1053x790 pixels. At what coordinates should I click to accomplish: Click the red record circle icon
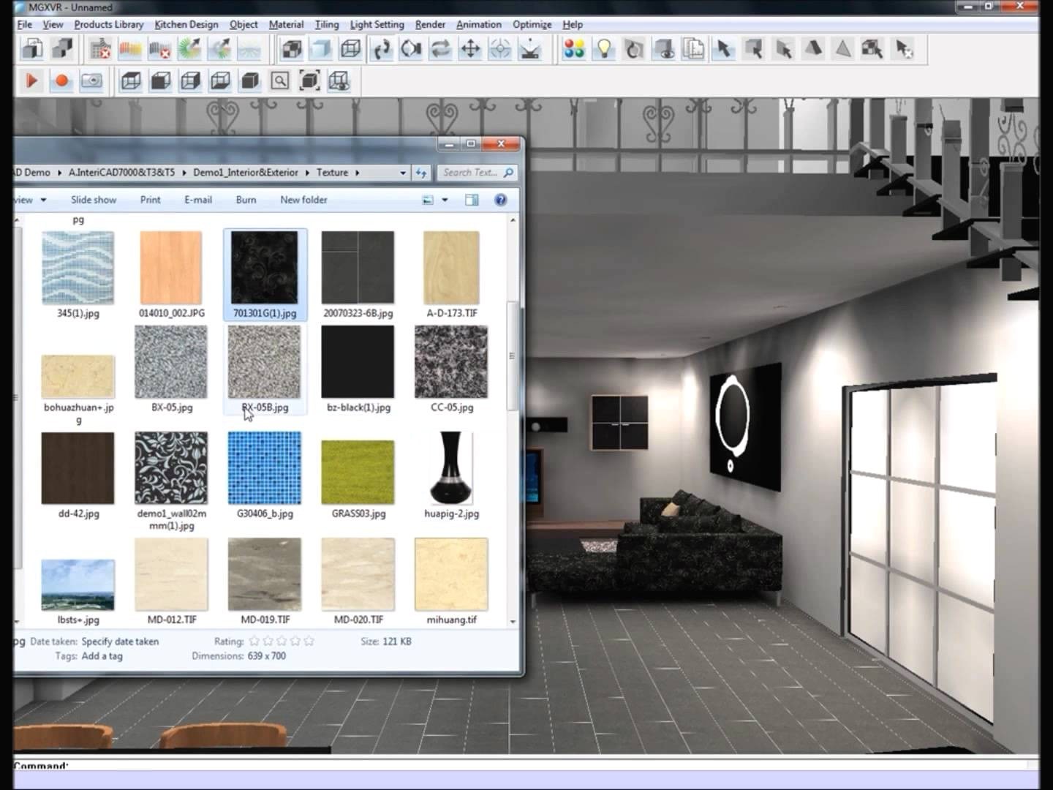(x=61, y=80)
